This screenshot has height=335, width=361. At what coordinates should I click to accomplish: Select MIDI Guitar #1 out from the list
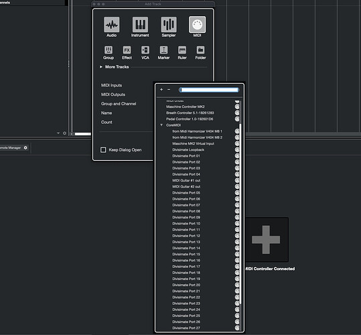point(186,180)
